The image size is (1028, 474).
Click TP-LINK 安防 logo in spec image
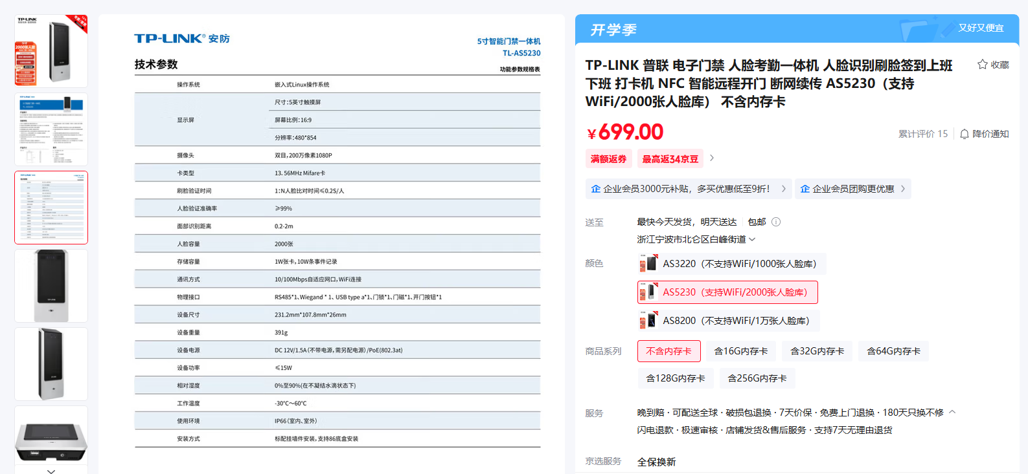coord(182,39)
